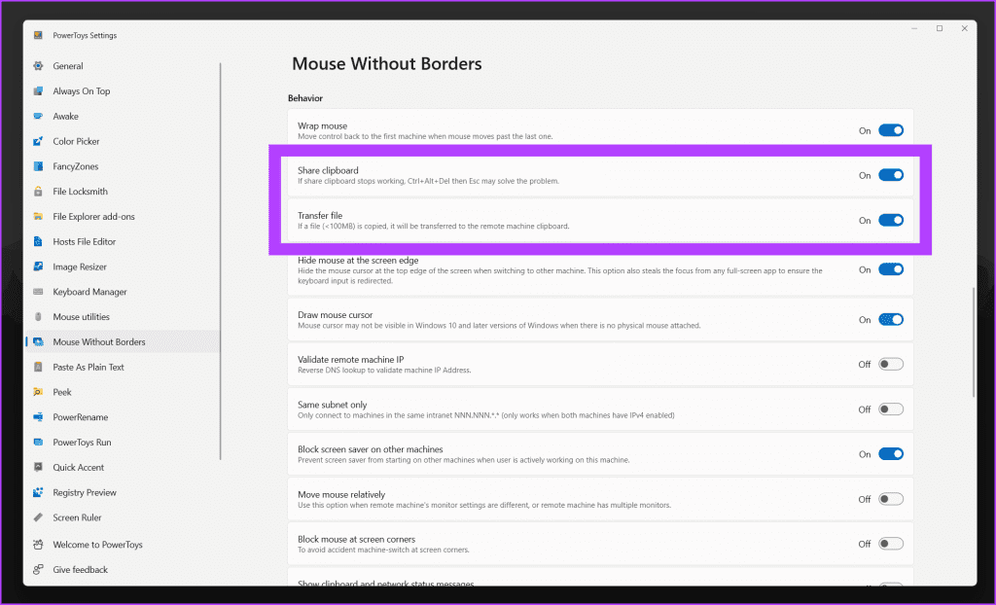The height and width of the screenshot is (605, 996).
Task: Click 'Reverse DNS lookup to validate' description
Action: pos(384,370)
